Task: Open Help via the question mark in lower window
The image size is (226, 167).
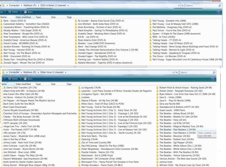Action: tap(213, 79)
